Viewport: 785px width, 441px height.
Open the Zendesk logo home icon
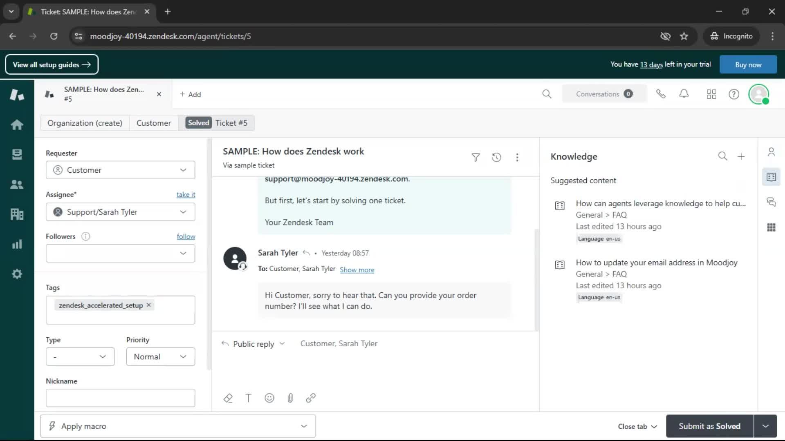click(17, 95)
